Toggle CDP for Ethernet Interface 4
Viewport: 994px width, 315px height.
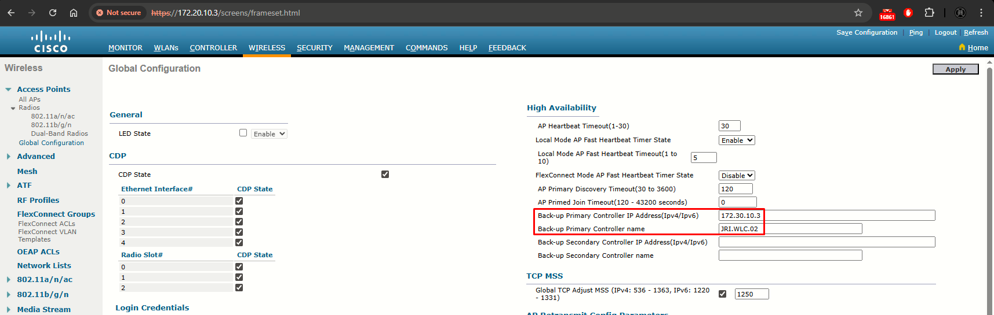pyautogui.click(x=239, y=243)
